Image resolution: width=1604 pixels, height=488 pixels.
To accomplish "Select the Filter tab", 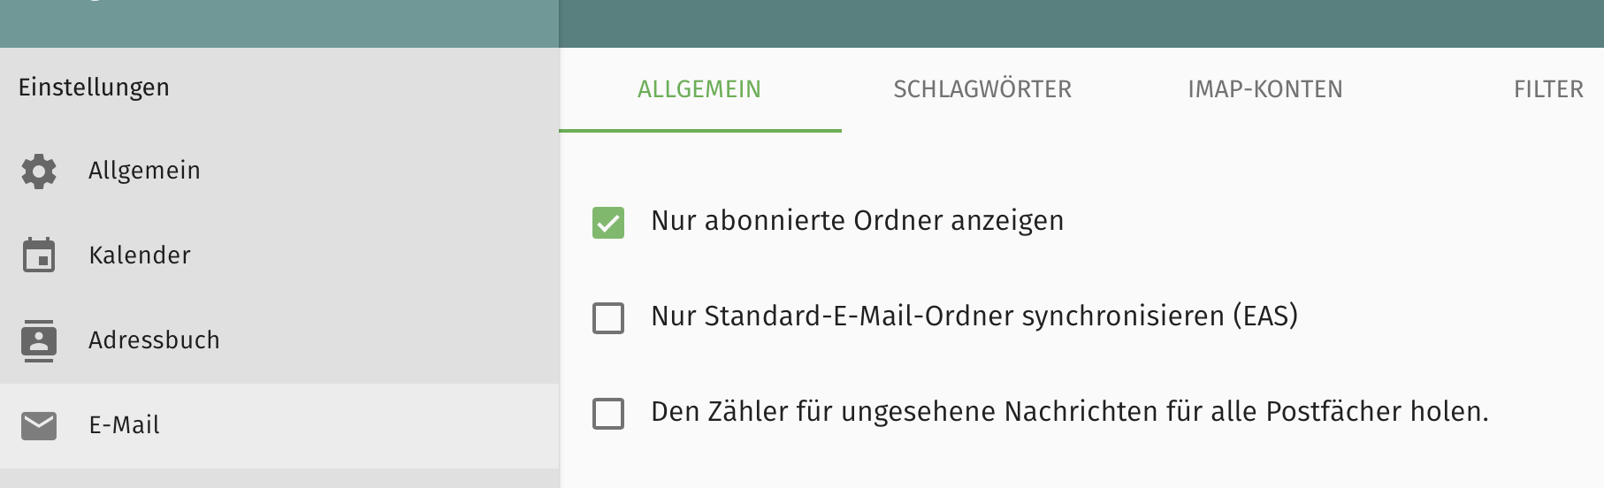I will point(1548,89).
